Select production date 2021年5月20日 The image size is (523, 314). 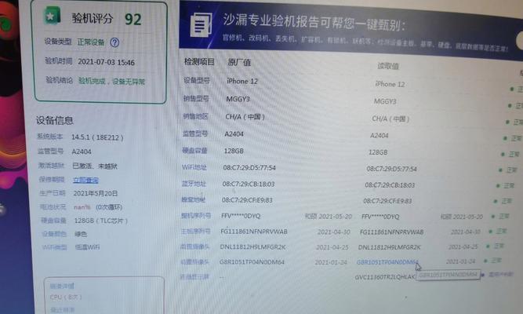pyautogui.click(x=96, y=193)
